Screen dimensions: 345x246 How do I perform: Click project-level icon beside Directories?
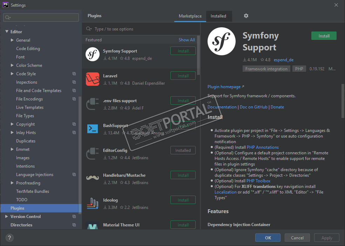74,225
